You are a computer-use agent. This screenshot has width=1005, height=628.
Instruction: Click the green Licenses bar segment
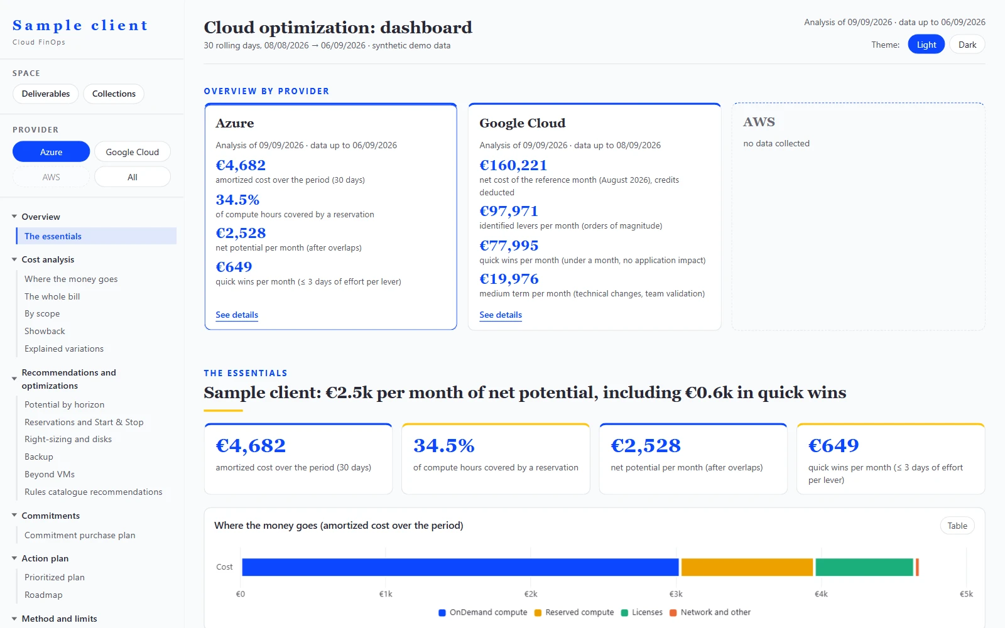864,567
